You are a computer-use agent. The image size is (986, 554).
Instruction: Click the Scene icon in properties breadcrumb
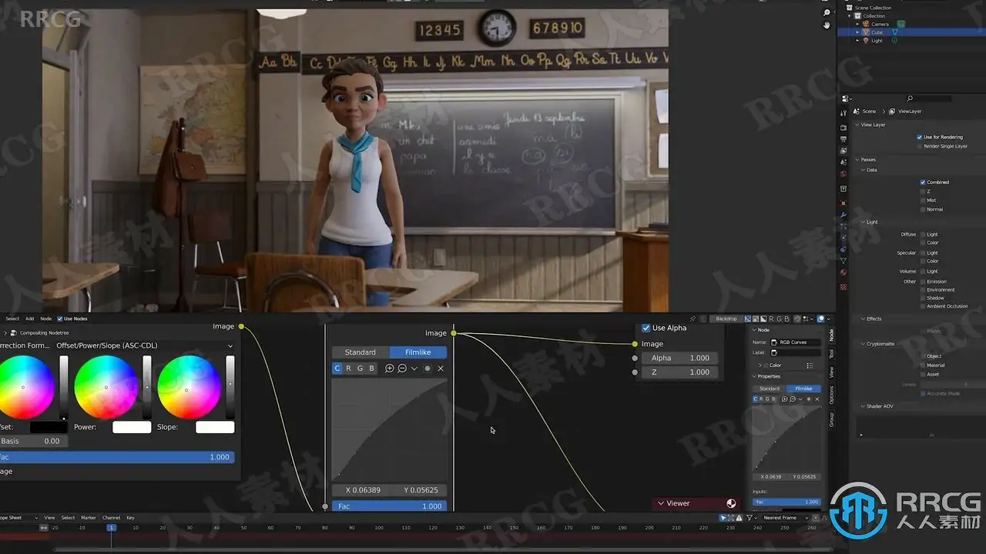(x=857, y=112)
